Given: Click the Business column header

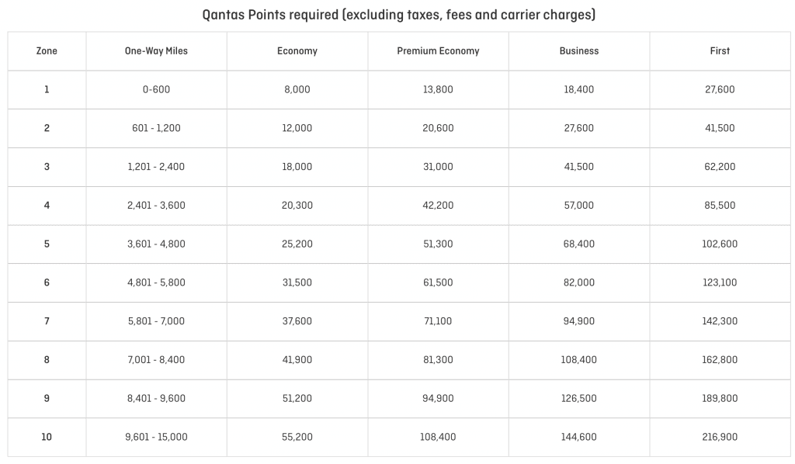Looking at the screenshot, I should pyautogui.click(x=579, y=51).
